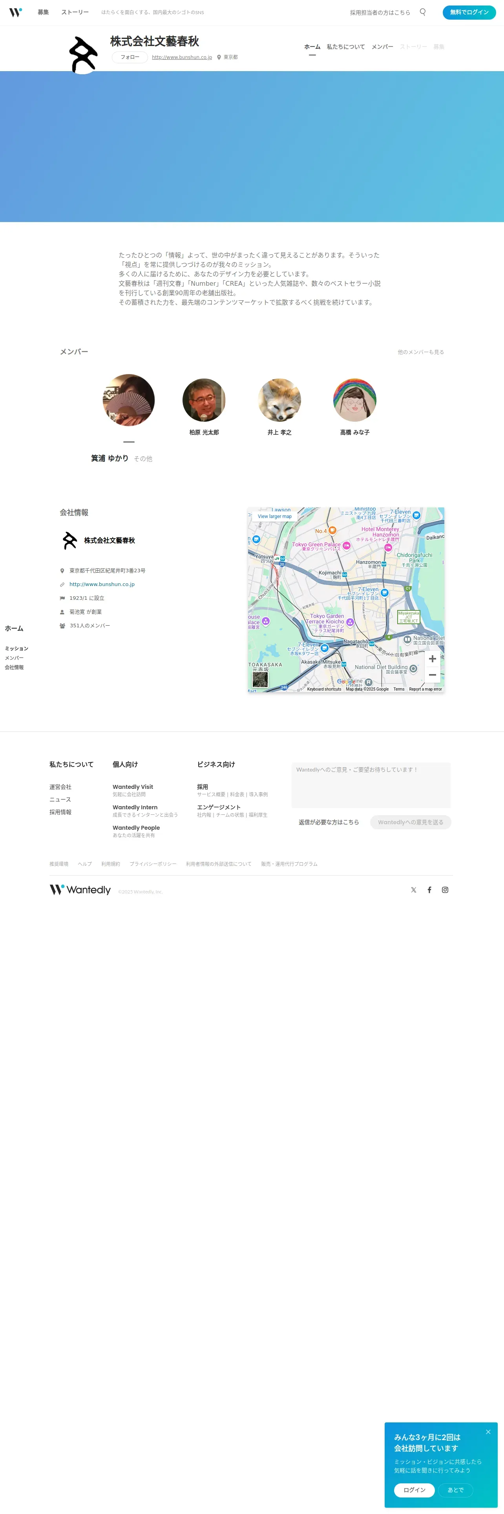Click the フォロー button
Viewport: 504px width, 1514px height.
130,57
